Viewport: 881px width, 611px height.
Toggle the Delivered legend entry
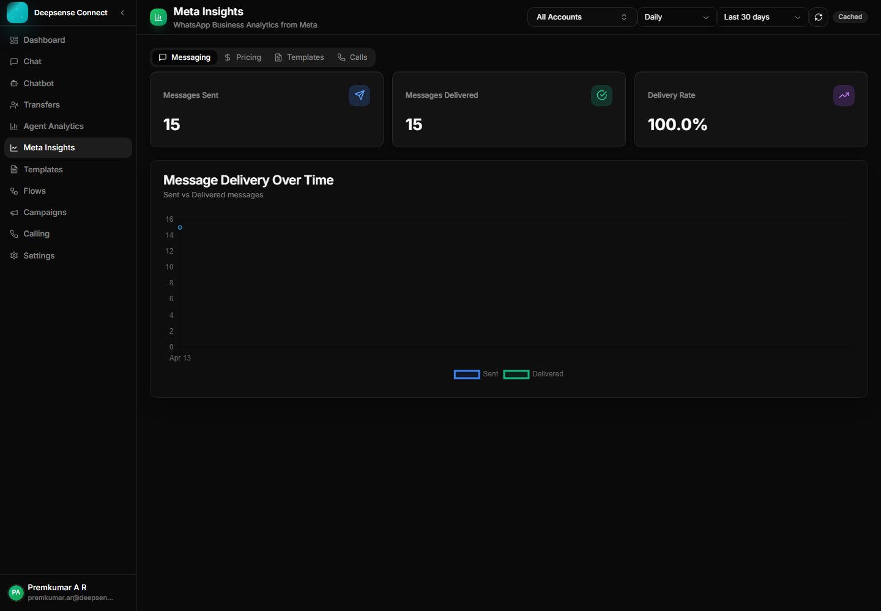pos(532,374)
